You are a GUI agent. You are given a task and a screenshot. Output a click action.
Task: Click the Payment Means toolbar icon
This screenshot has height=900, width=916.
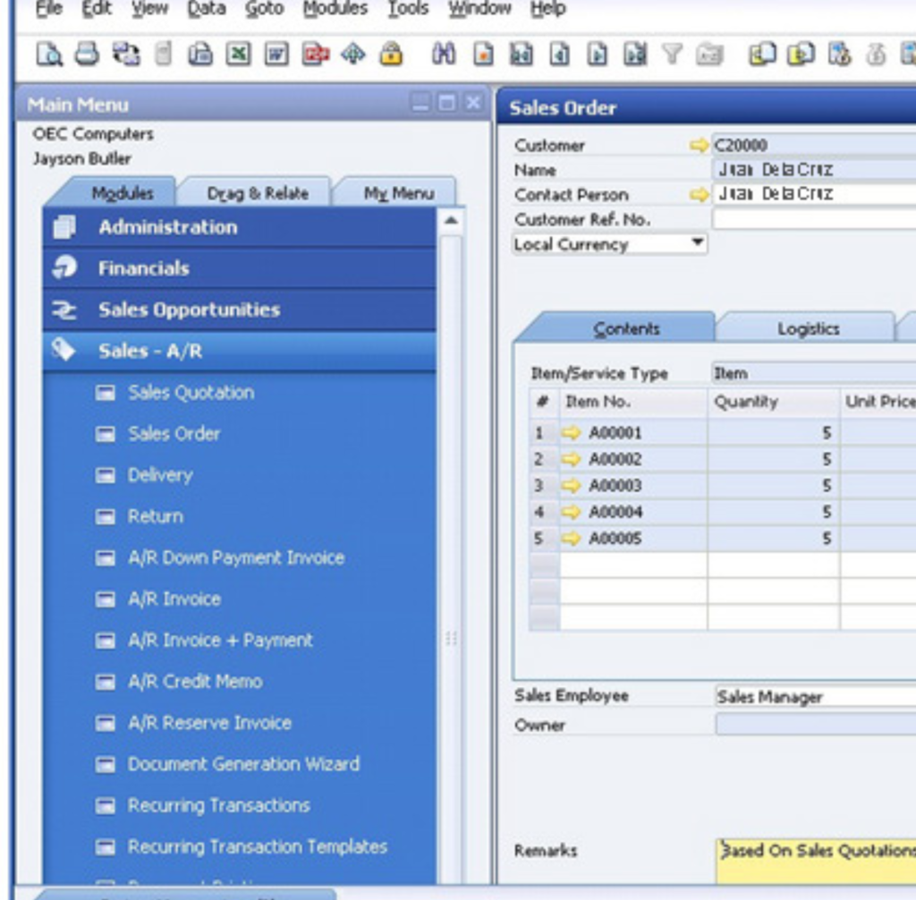tap(875, 55)
